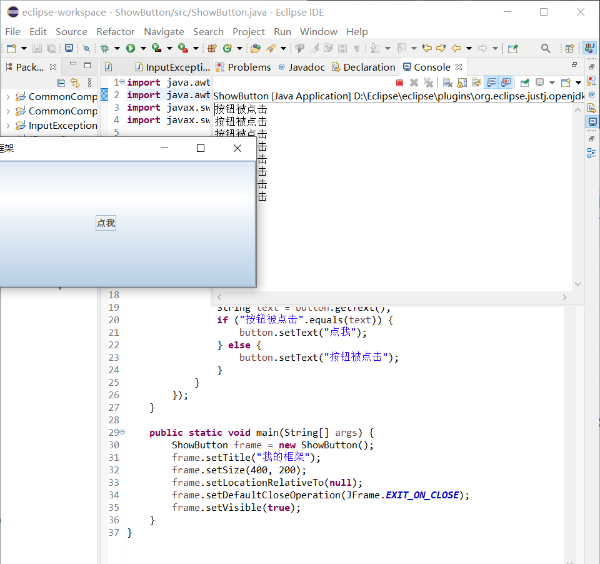Click the Coverage run icon

(156, 48)
